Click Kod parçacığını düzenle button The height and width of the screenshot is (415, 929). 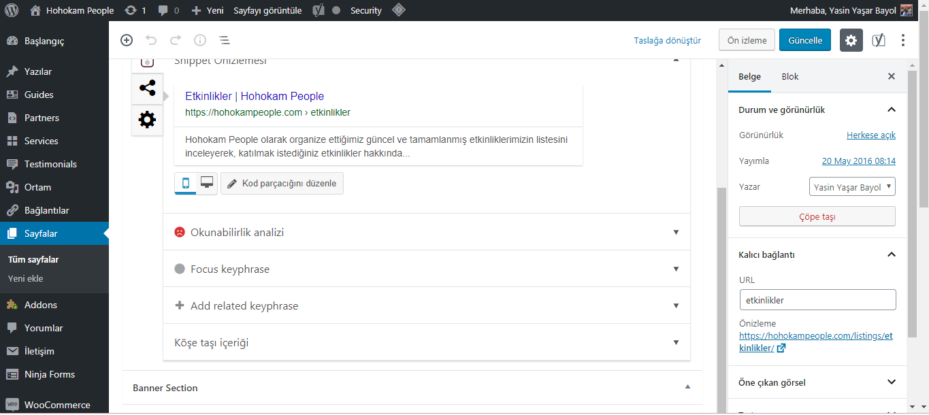coord(282,184)
